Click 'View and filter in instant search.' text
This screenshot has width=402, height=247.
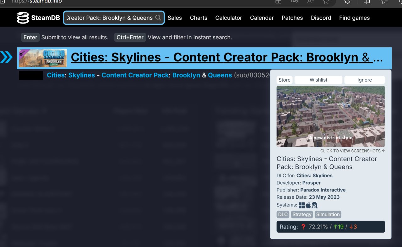(190, 37)
